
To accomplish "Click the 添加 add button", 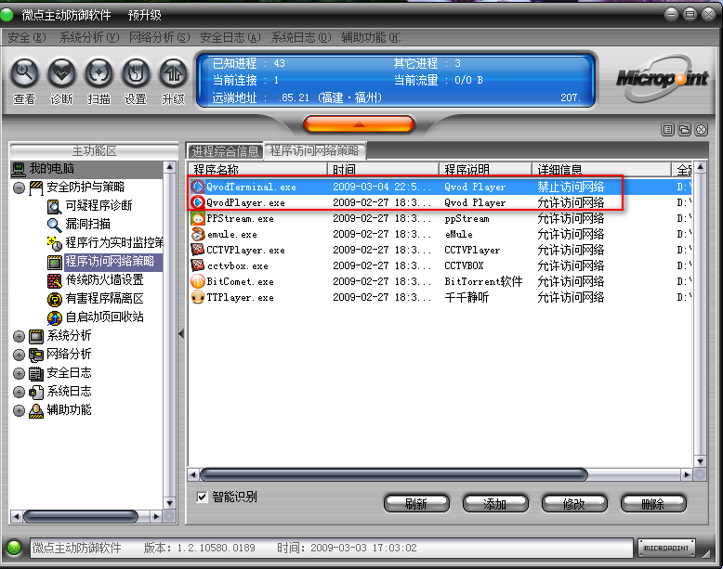I will tap(495, 504).
